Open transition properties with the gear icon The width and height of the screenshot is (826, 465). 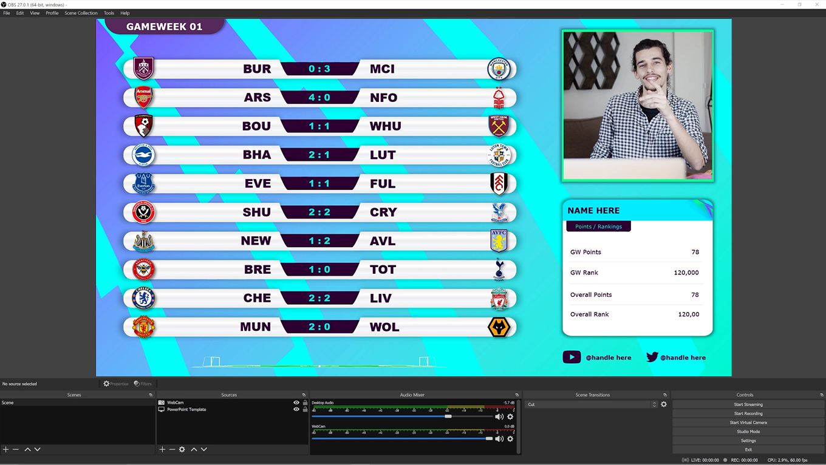click(664, 404)
